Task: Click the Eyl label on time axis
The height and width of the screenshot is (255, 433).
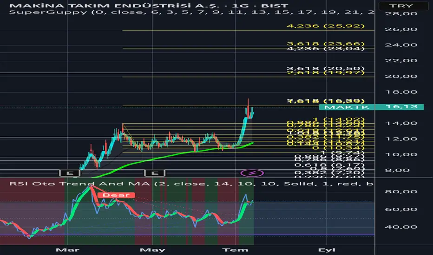Action: 327,250
